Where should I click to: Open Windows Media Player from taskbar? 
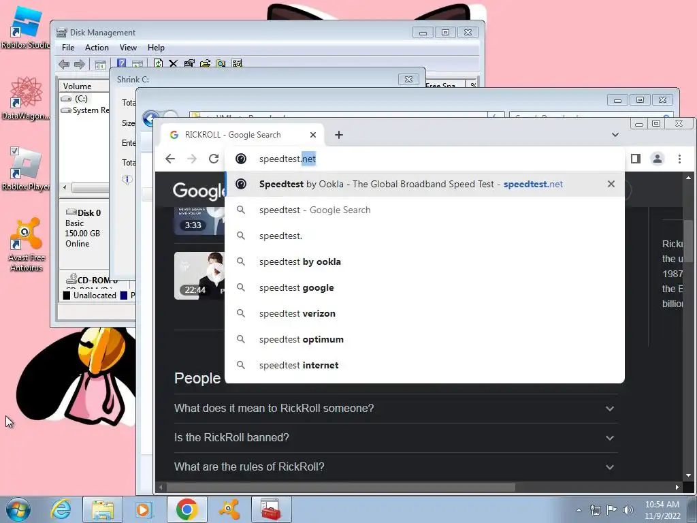coord(144,509)
